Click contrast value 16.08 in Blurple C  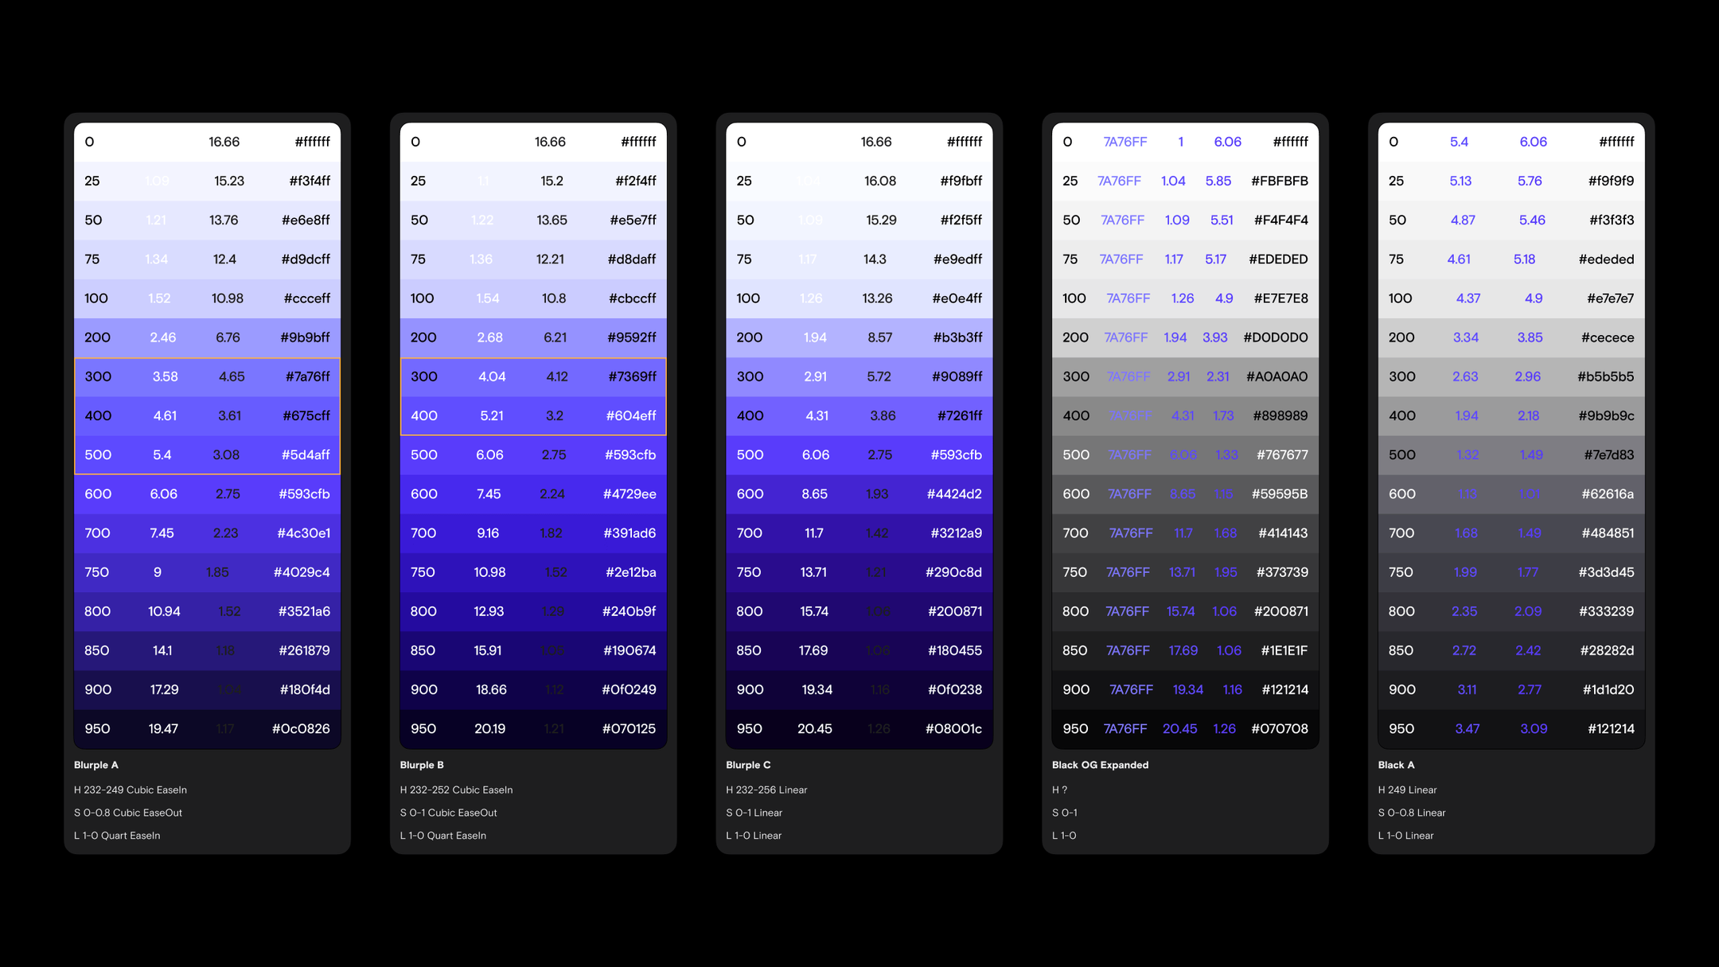click(879, 181)
